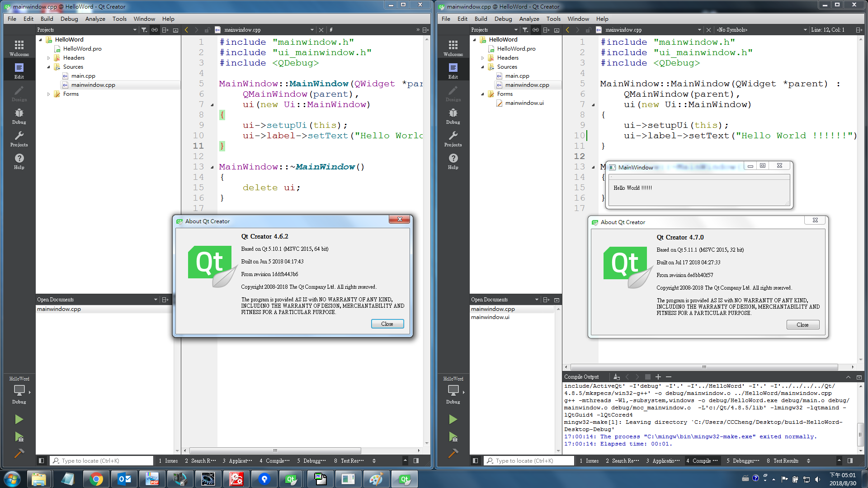This screenshot has width=868, height=488.
Task: Collapse Compile Output pane with up chevron
Action: click(848, 377)
